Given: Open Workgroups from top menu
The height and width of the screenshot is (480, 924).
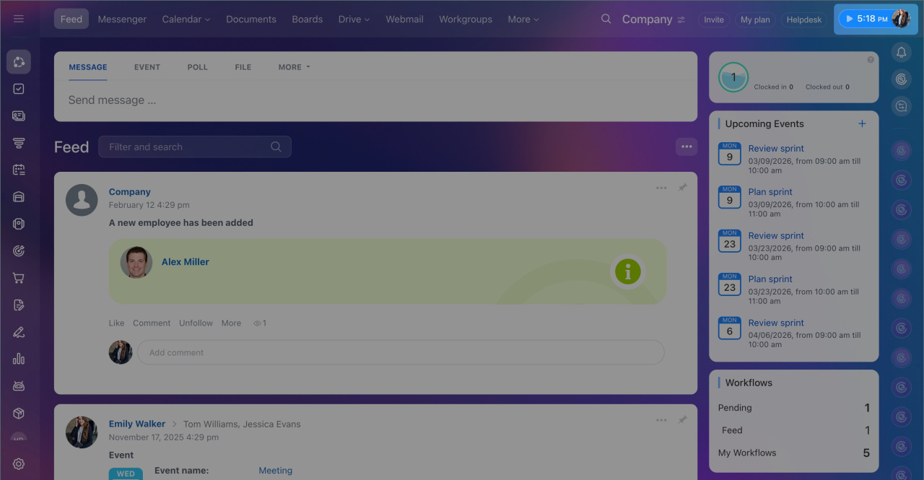Looking at the screenshot, I should (465, 19).
